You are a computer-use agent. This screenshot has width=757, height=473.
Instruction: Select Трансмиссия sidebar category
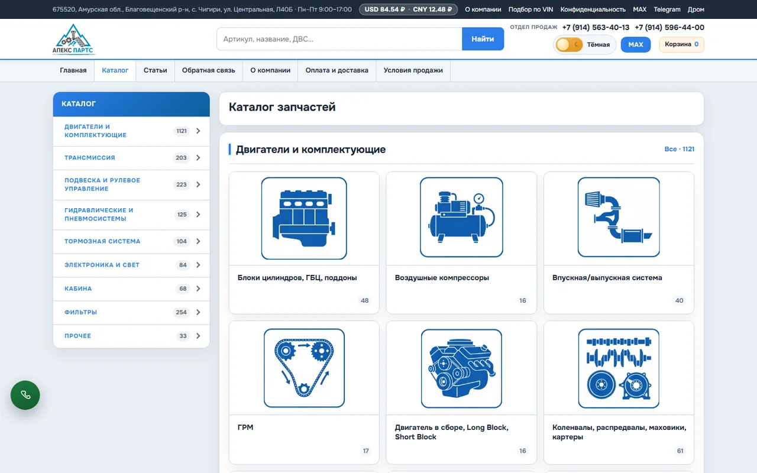[x=131, y=158]
